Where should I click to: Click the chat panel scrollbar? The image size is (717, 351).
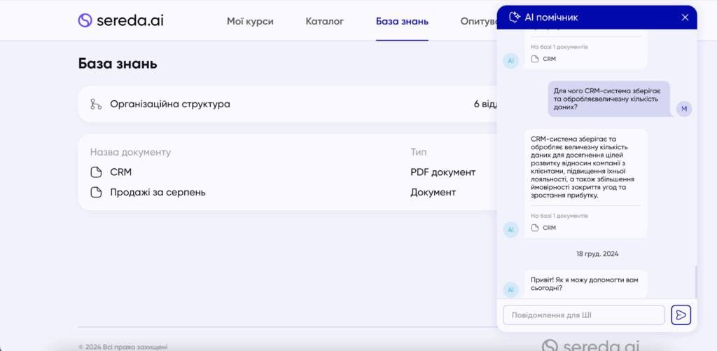[695, 282]
